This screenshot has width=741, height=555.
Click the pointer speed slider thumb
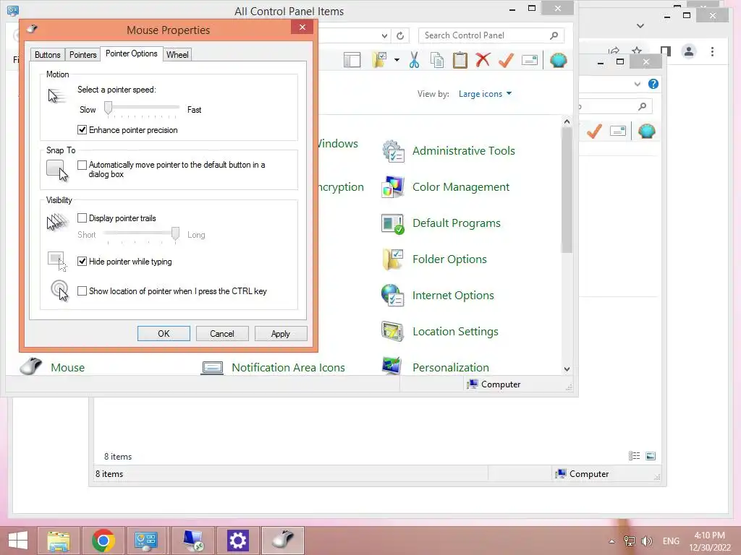point(109,108)
